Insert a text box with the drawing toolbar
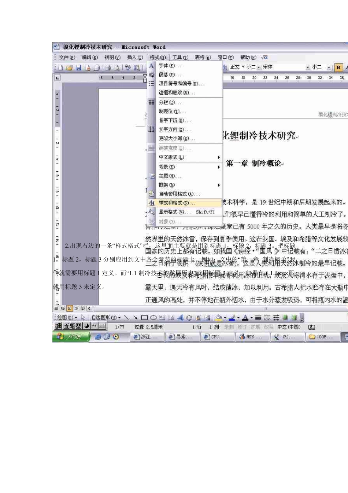Screen dimensions: 348x493 [162, 318]
